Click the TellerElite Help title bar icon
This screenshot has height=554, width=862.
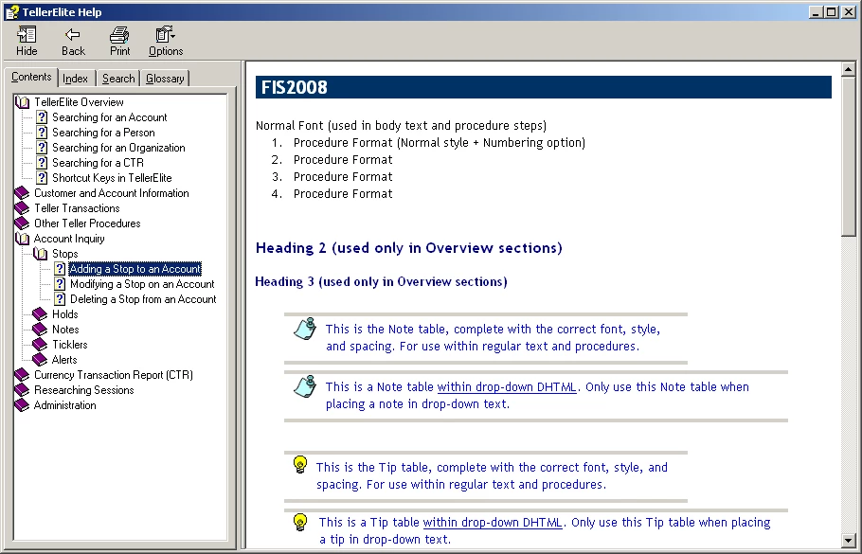click(12, 12)
